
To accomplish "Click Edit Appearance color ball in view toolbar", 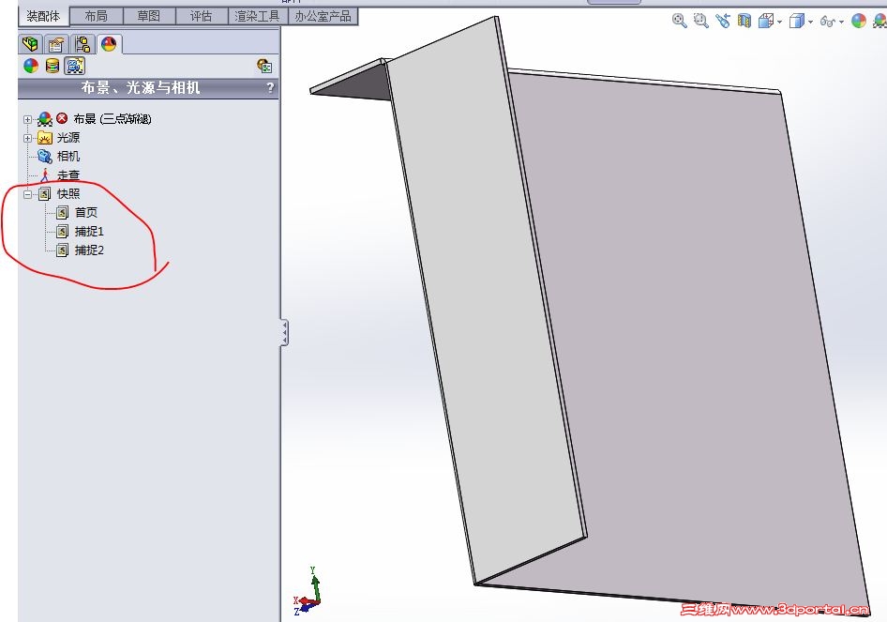I will tap(859, 21).
